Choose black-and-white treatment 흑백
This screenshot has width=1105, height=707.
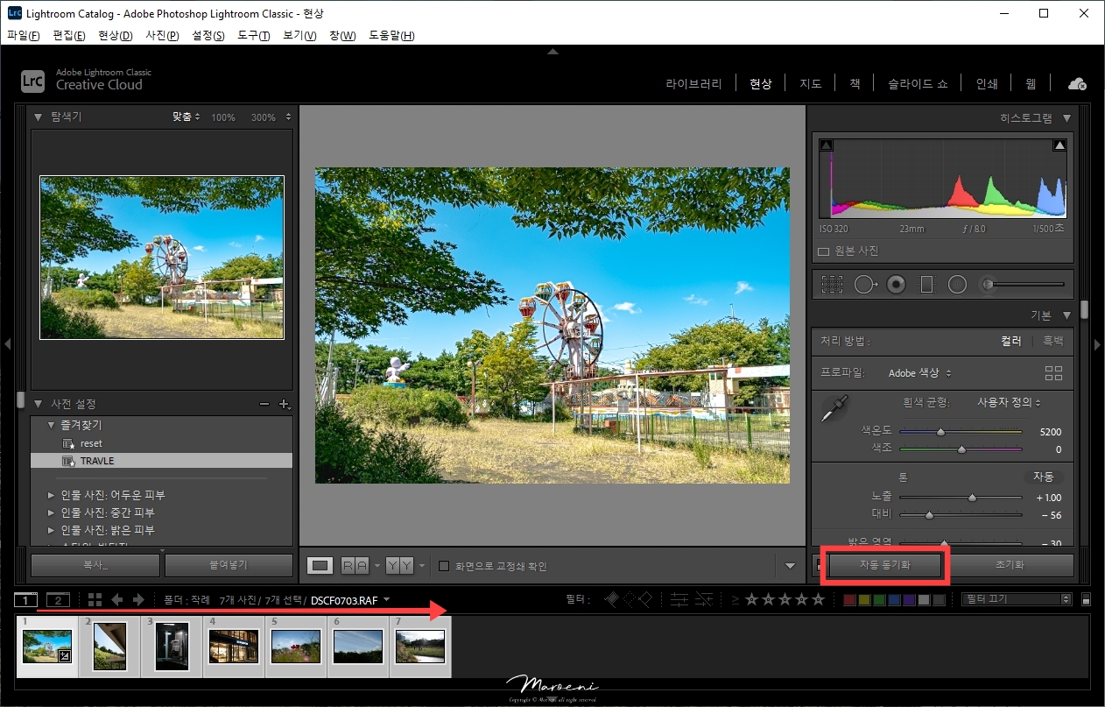(x=1052, y=341)
